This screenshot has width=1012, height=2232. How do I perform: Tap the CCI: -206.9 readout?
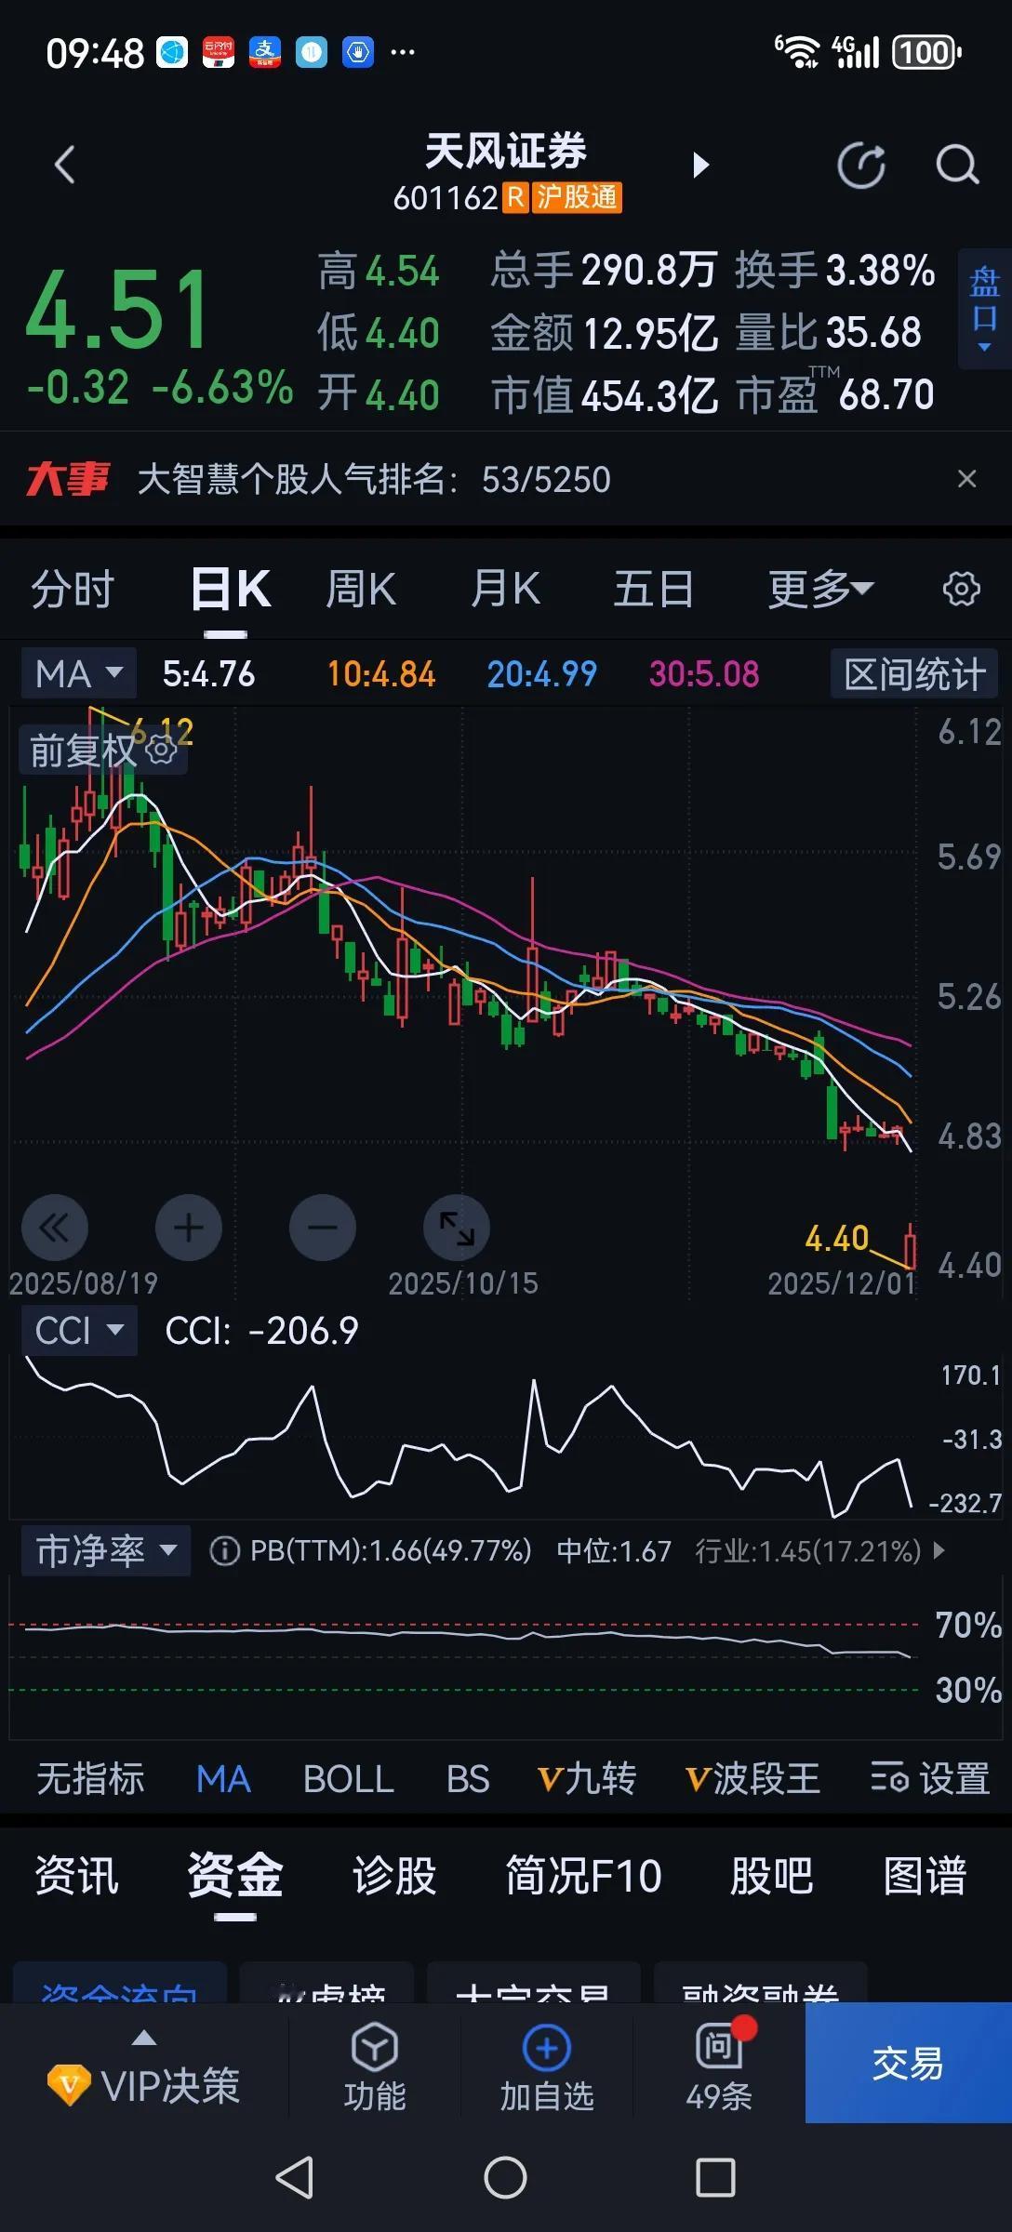[x=261, y=1331]
